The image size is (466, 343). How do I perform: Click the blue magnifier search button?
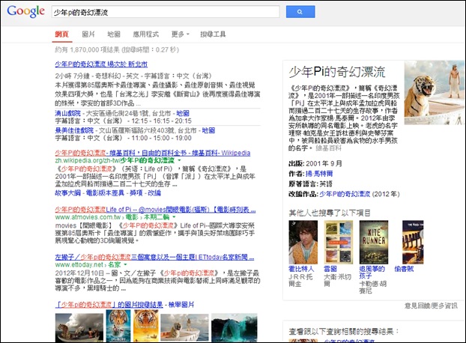[300, 12]
